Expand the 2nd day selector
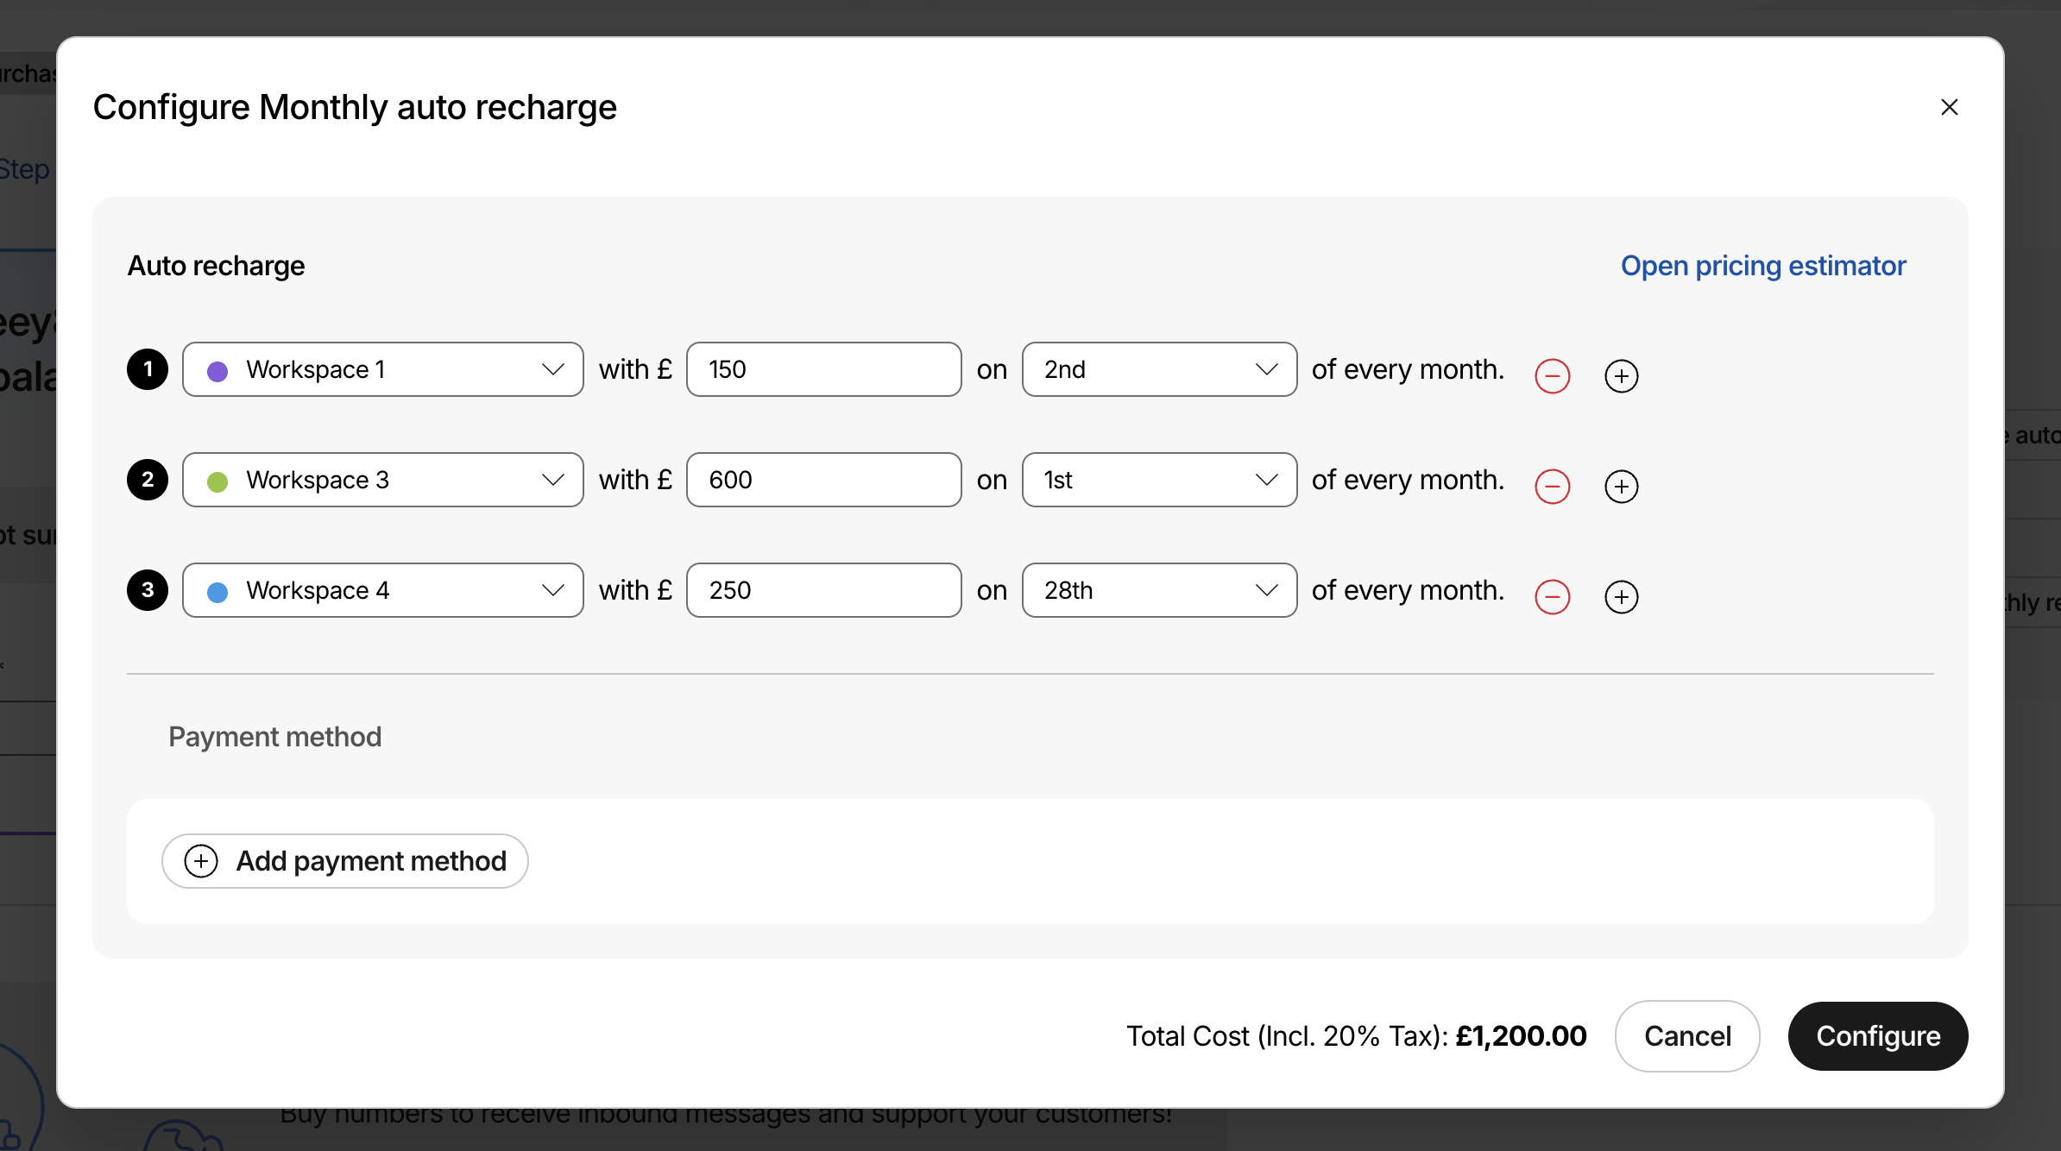This screenshot has height=1151, width=2061. [1158, 369]
